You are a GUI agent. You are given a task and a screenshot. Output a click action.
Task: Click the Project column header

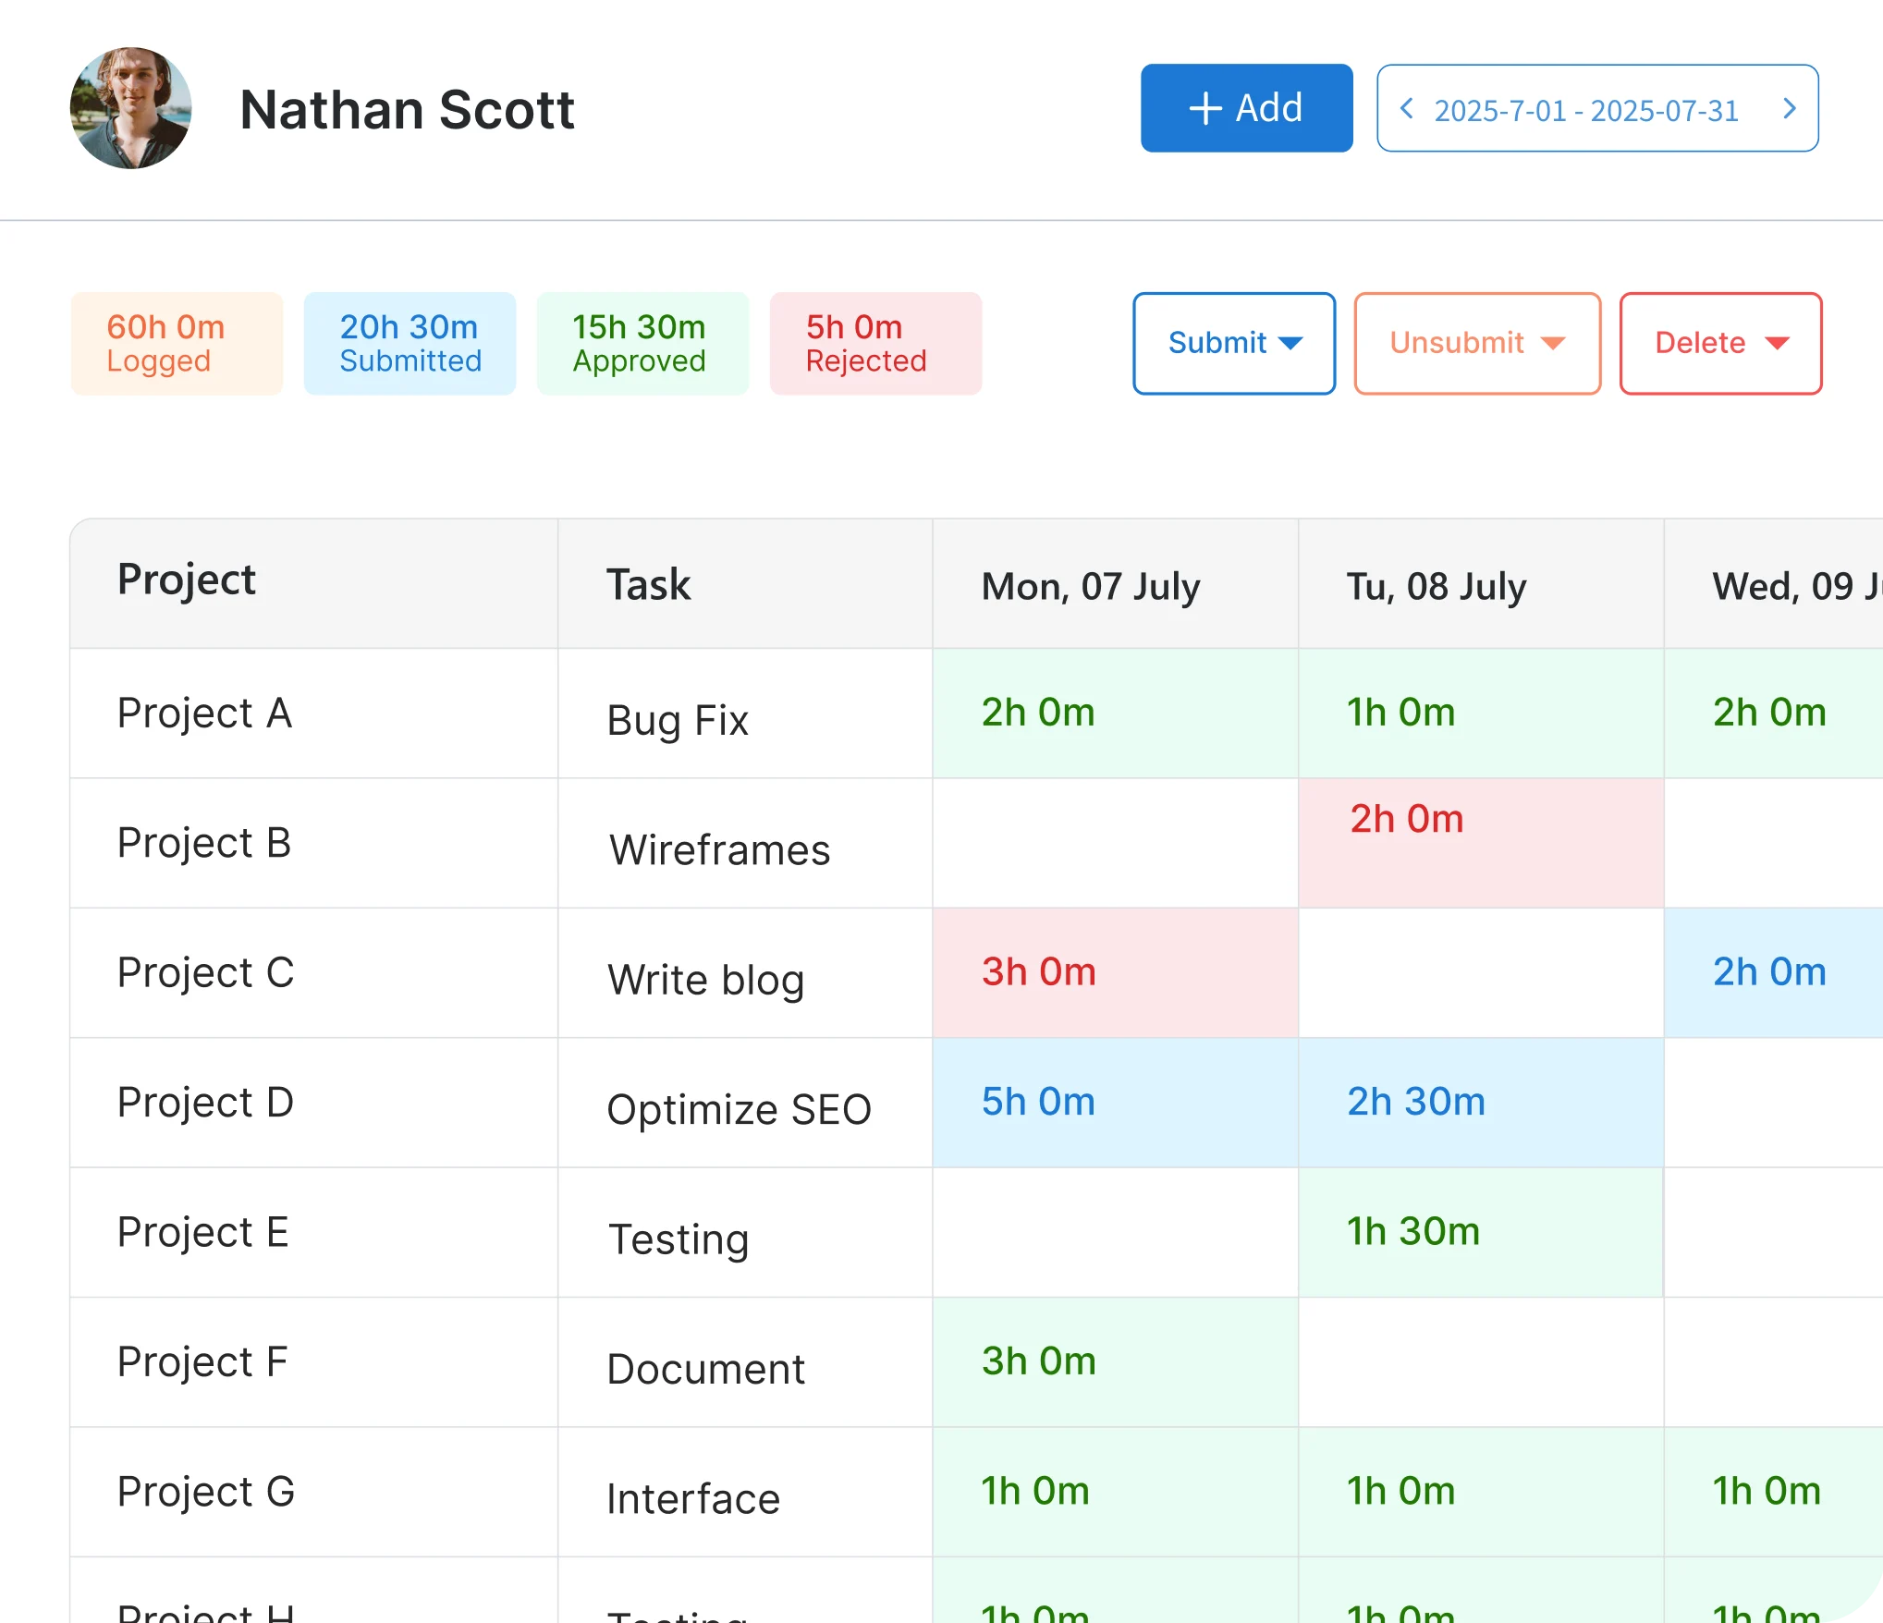tap(187, 580)
